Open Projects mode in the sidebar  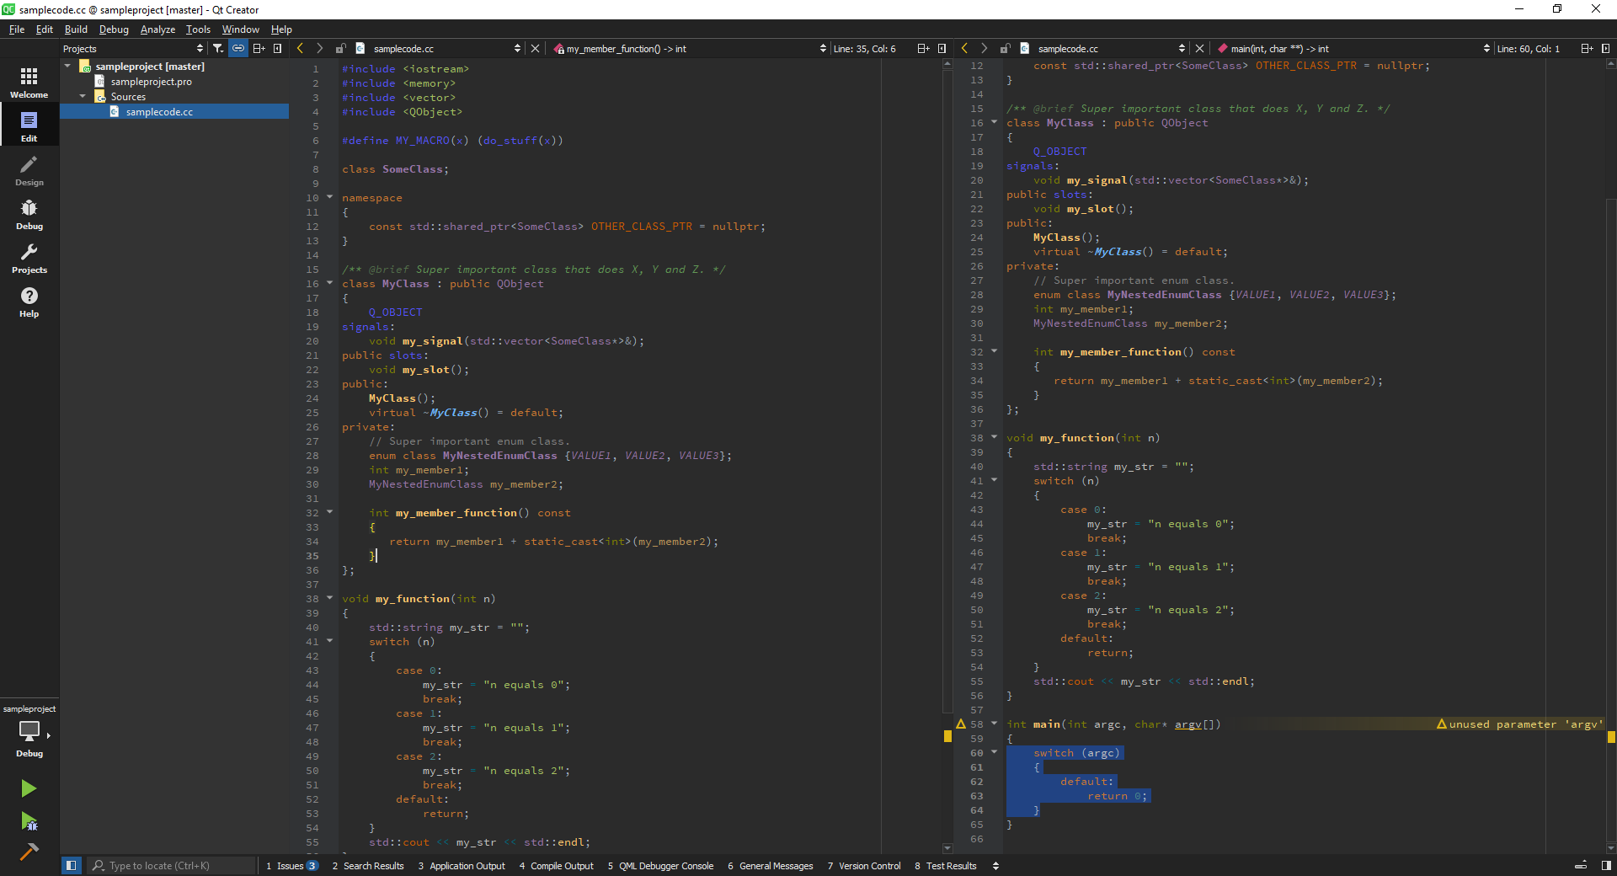(29, 258)
